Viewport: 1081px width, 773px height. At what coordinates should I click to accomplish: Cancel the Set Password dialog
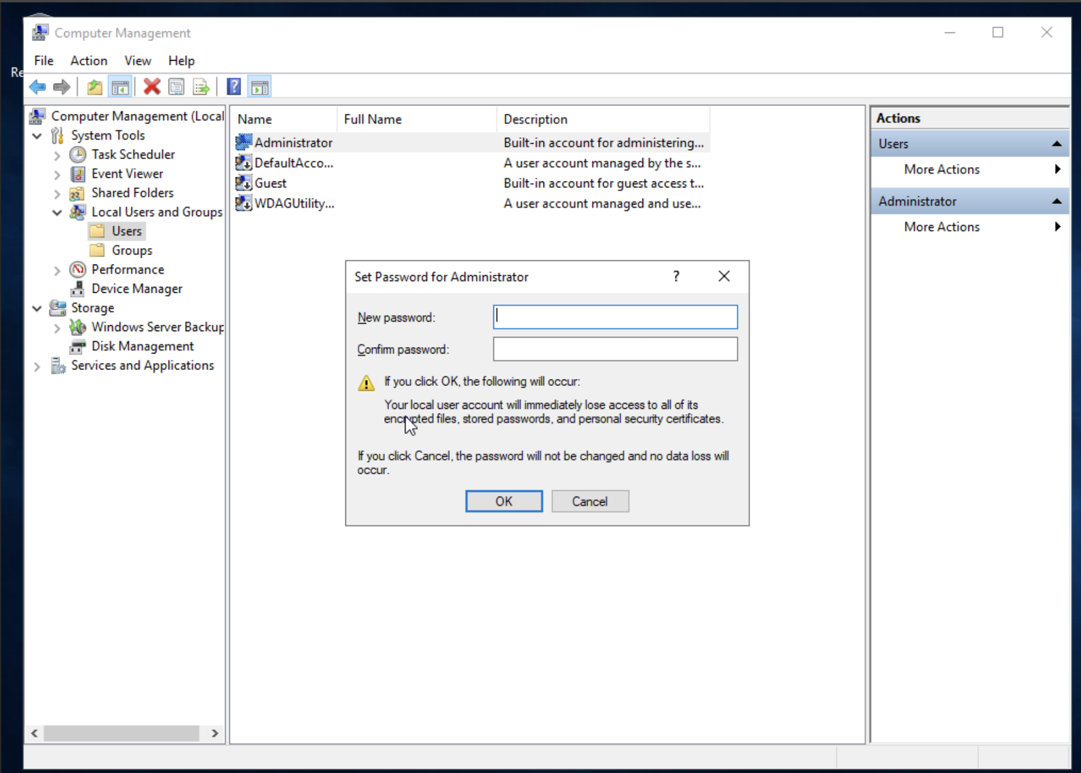589,501
